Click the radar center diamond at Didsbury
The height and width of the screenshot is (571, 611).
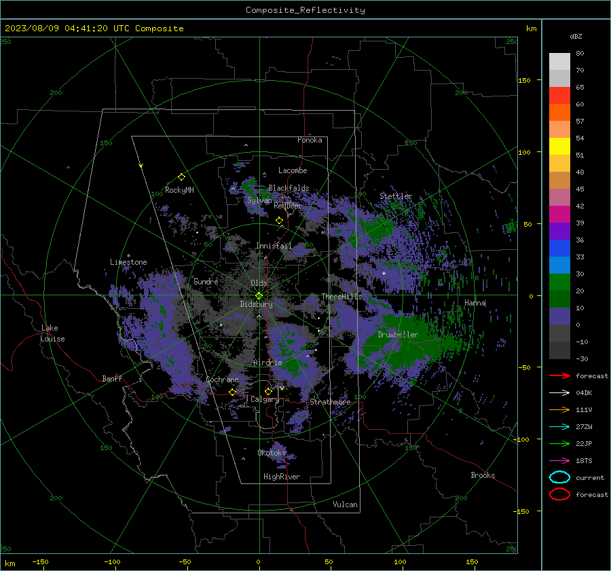click(259, 296)
